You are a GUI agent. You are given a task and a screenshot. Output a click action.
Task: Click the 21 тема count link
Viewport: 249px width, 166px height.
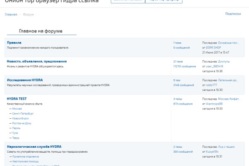[178, 61]
